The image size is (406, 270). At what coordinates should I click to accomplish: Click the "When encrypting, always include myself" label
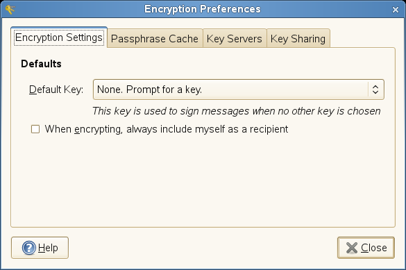pos(167,129)
